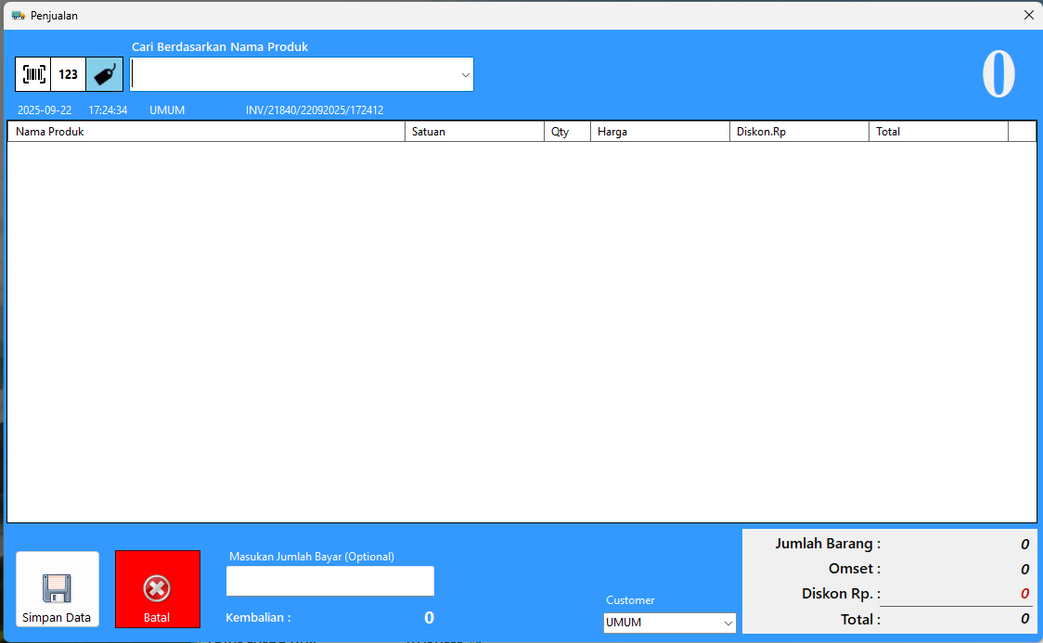The width and height of the screenshot is (1043, 643).
Task: Choose the Harga column header
Action: pyautogui.click(x=660, y=132)
